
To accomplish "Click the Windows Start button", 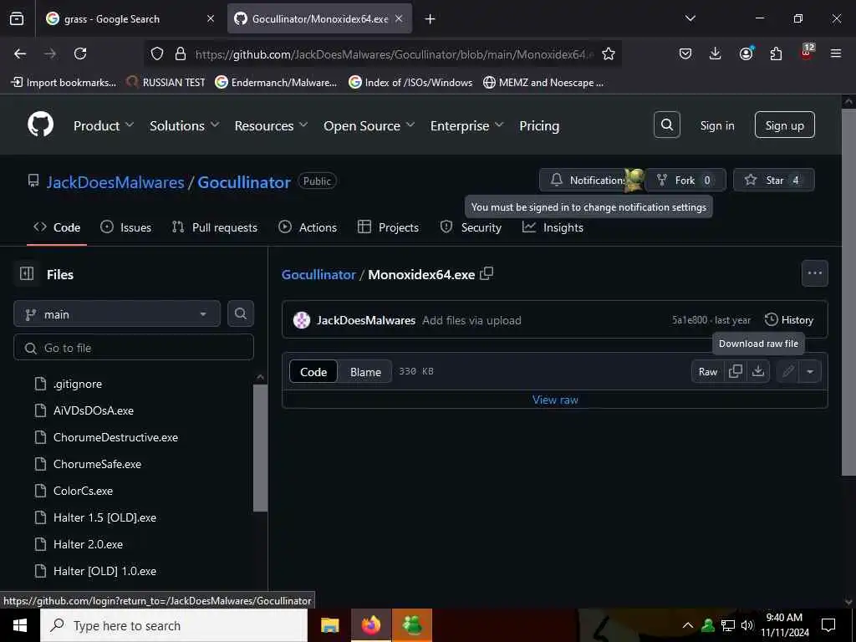I will [20, 625].
